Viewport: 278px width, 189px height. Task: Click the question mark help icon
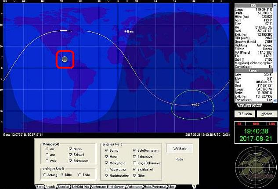tap(194, 186)
